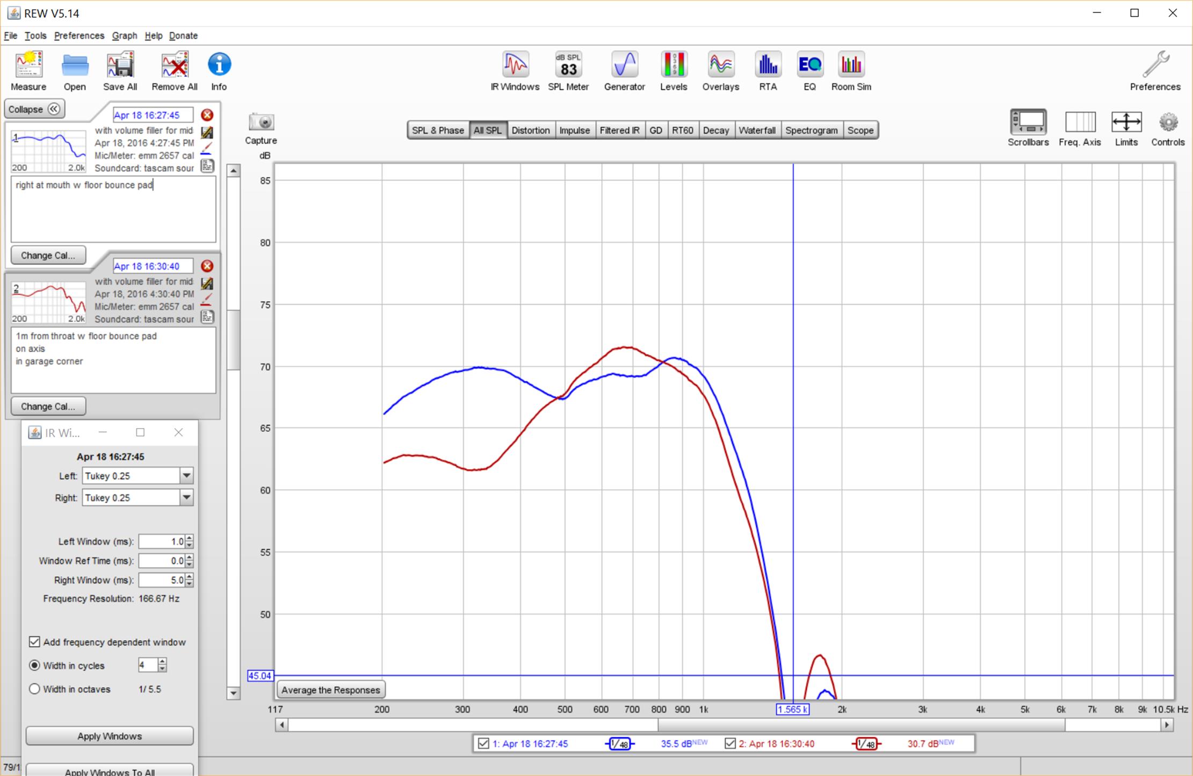1193x776 pixels.
Task: Click measurement list scroll up arrow
Action: [x=233, y=171]
